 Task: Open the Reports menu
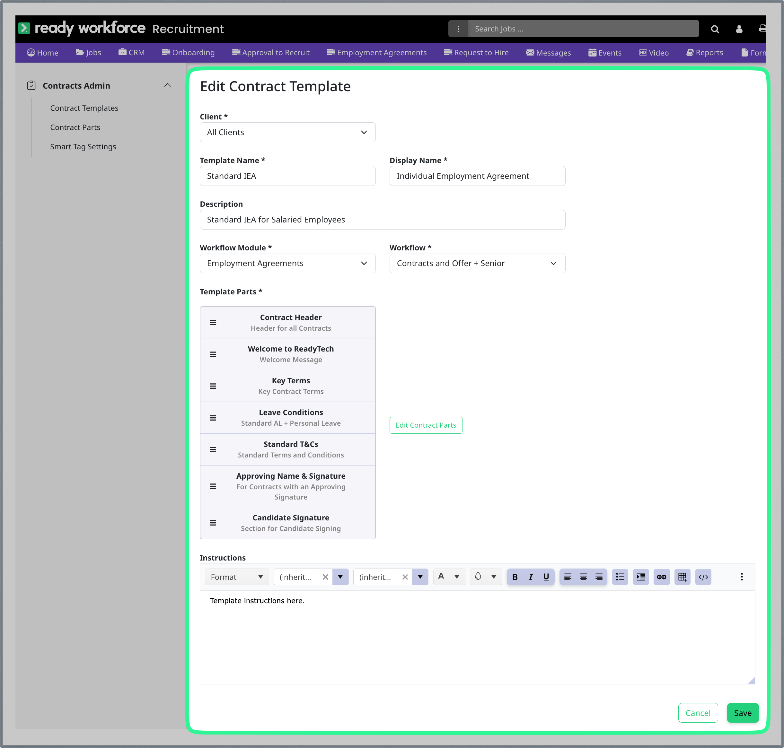pyautogui.click(x=705, y=53)
